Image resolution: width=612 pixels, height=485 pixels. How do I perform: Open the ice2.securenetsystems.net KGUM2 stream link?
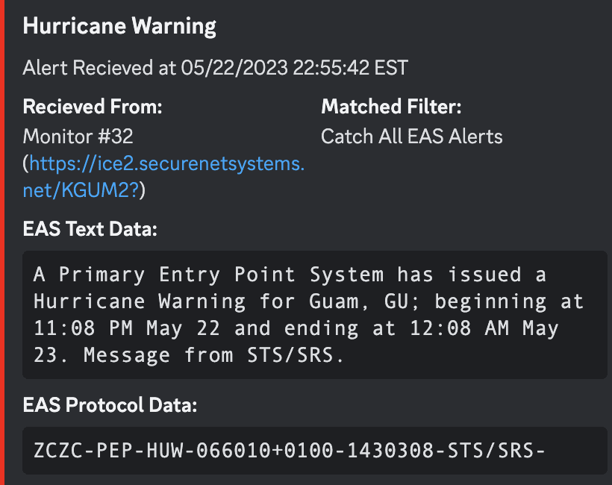click(x=163, y=177)
